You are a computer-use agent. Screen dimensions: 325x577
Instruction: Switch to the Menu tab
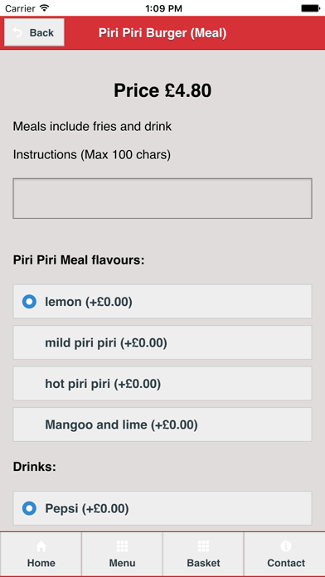(122, 554)
